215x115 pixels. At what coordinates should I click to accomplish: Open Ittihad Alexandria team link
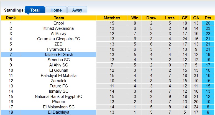[58, 28]
